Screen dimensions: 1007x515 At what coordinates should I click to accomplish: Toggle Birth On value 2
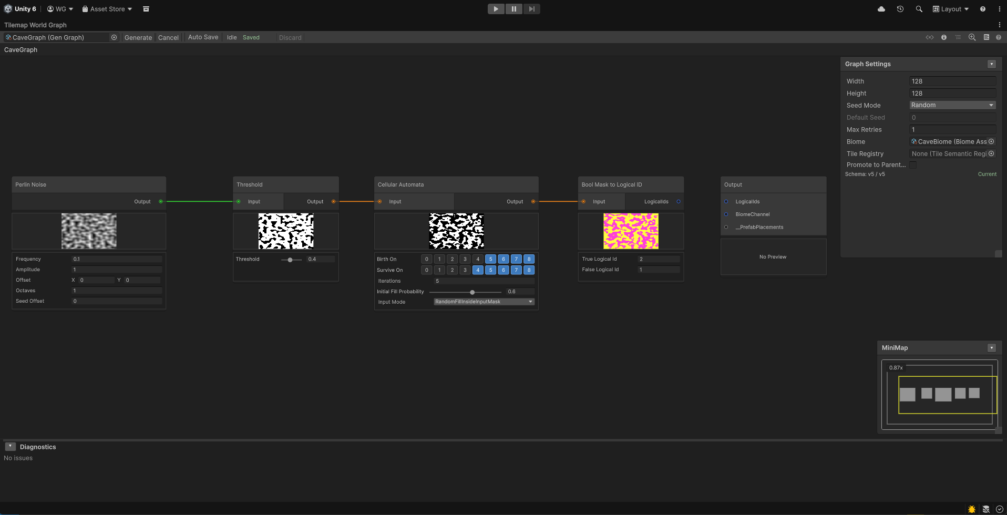click(452, 259)
